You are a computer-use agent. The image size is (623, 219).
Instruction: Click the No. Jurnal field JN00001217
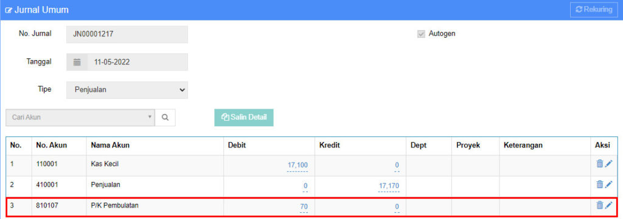[x=127, y=35]
